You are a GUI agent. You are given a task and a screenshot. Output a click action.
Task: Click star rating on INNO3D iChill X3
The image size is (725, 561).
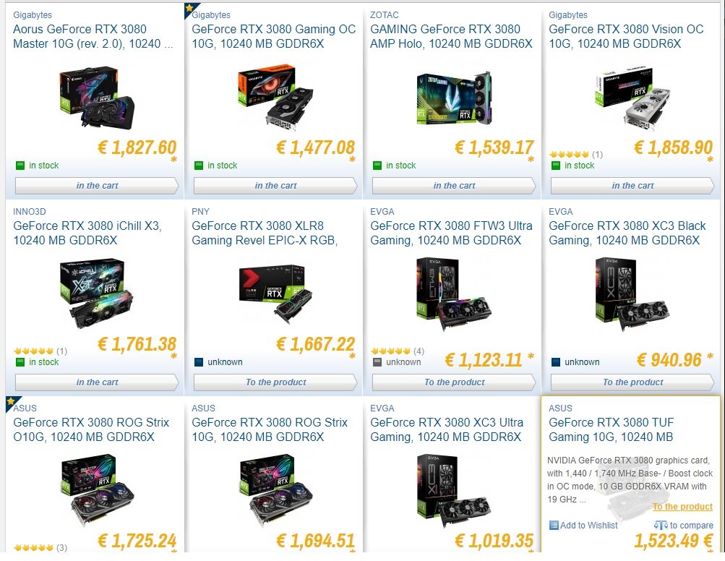pos(33,351)
